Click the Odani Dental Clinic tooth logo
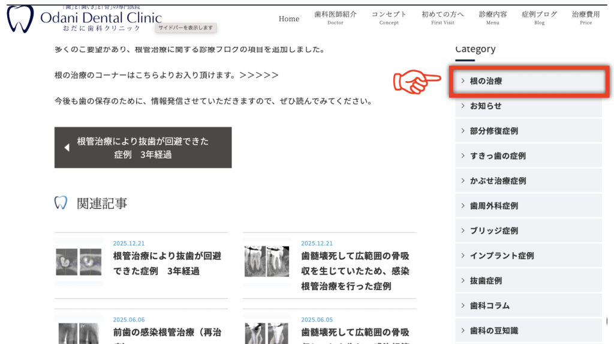The height and width of the screenshot is (344, 614). [20, 19]
